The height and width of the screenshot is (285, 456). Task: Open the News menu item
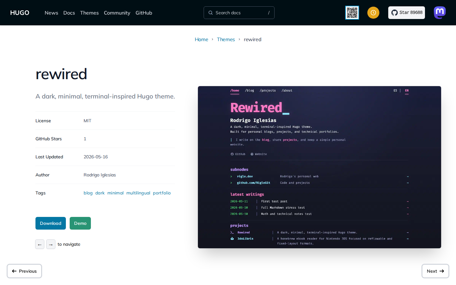coord(51,13)
